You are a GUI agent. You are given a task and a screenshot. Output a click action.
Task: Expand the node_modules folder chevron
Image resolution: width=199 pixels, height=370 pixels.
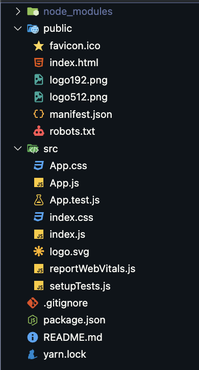(x=18, y=11)
